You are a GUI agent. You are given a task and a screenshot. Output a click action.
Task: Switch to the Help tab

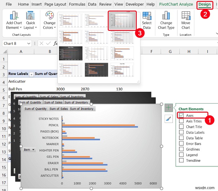click(x=150, y=4)
